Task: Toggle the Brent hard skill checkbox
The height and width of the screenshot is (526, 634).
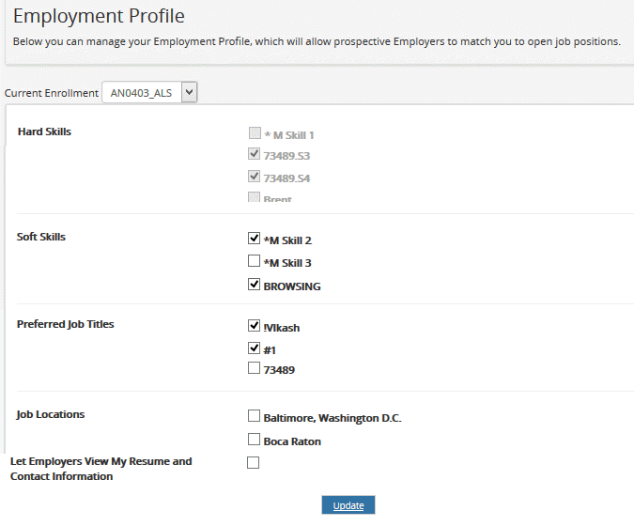Action: [x=255, y=197]
